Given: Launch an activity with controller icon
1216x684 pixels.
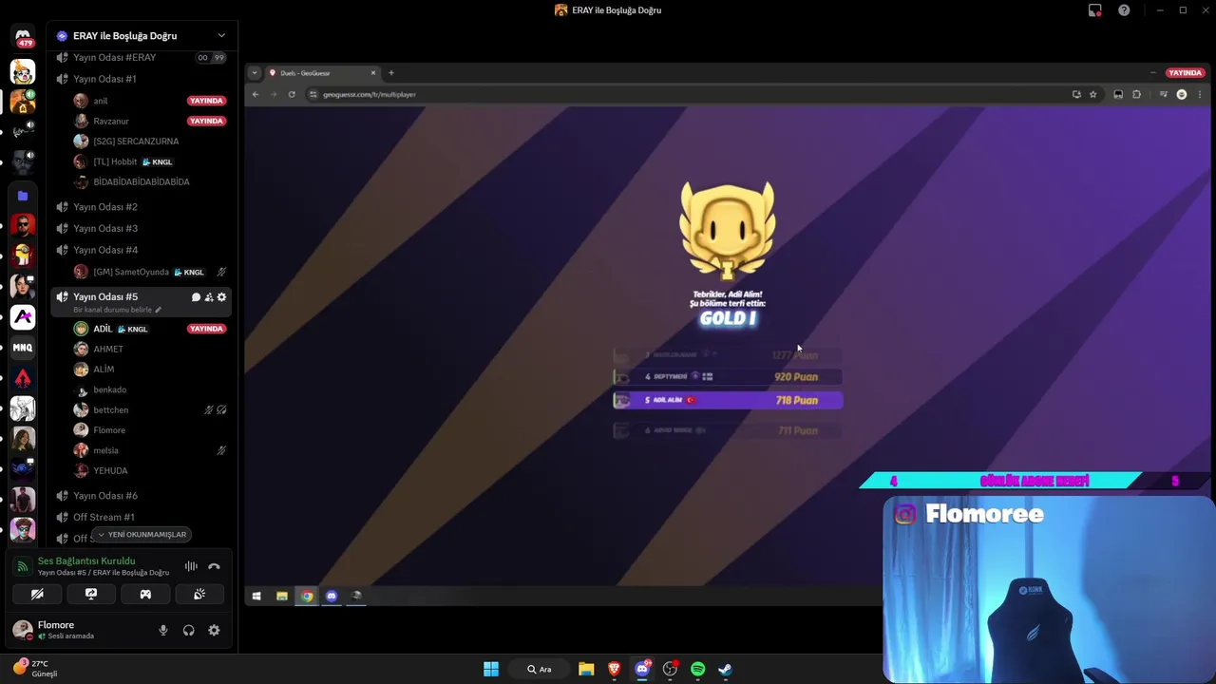Looking at the screenshot, I should [145, 594].
